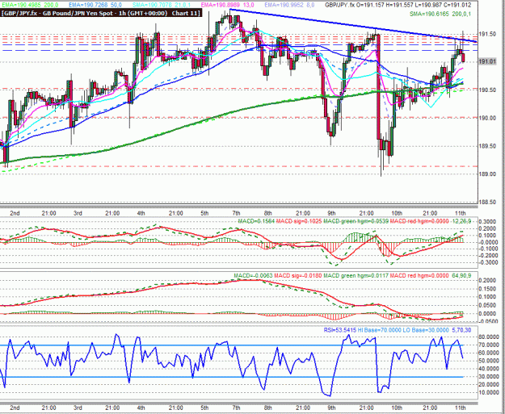Click the MACD green hgm=0.0117 label
Image resolution: width=505 pixels, height=414 pixels.
[x=356, y=276]
